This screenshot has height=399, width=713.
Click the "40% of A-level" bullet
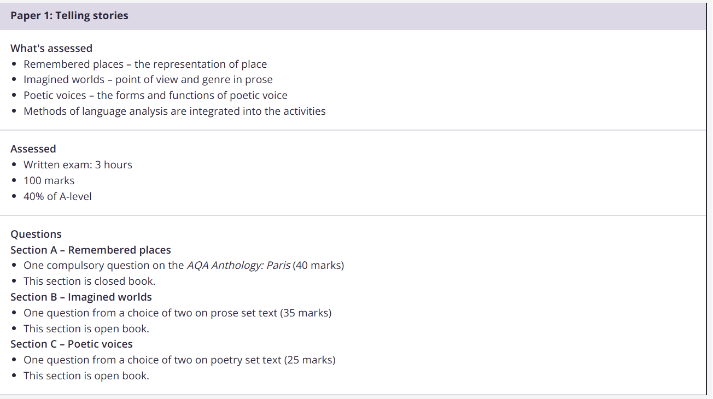57,196
